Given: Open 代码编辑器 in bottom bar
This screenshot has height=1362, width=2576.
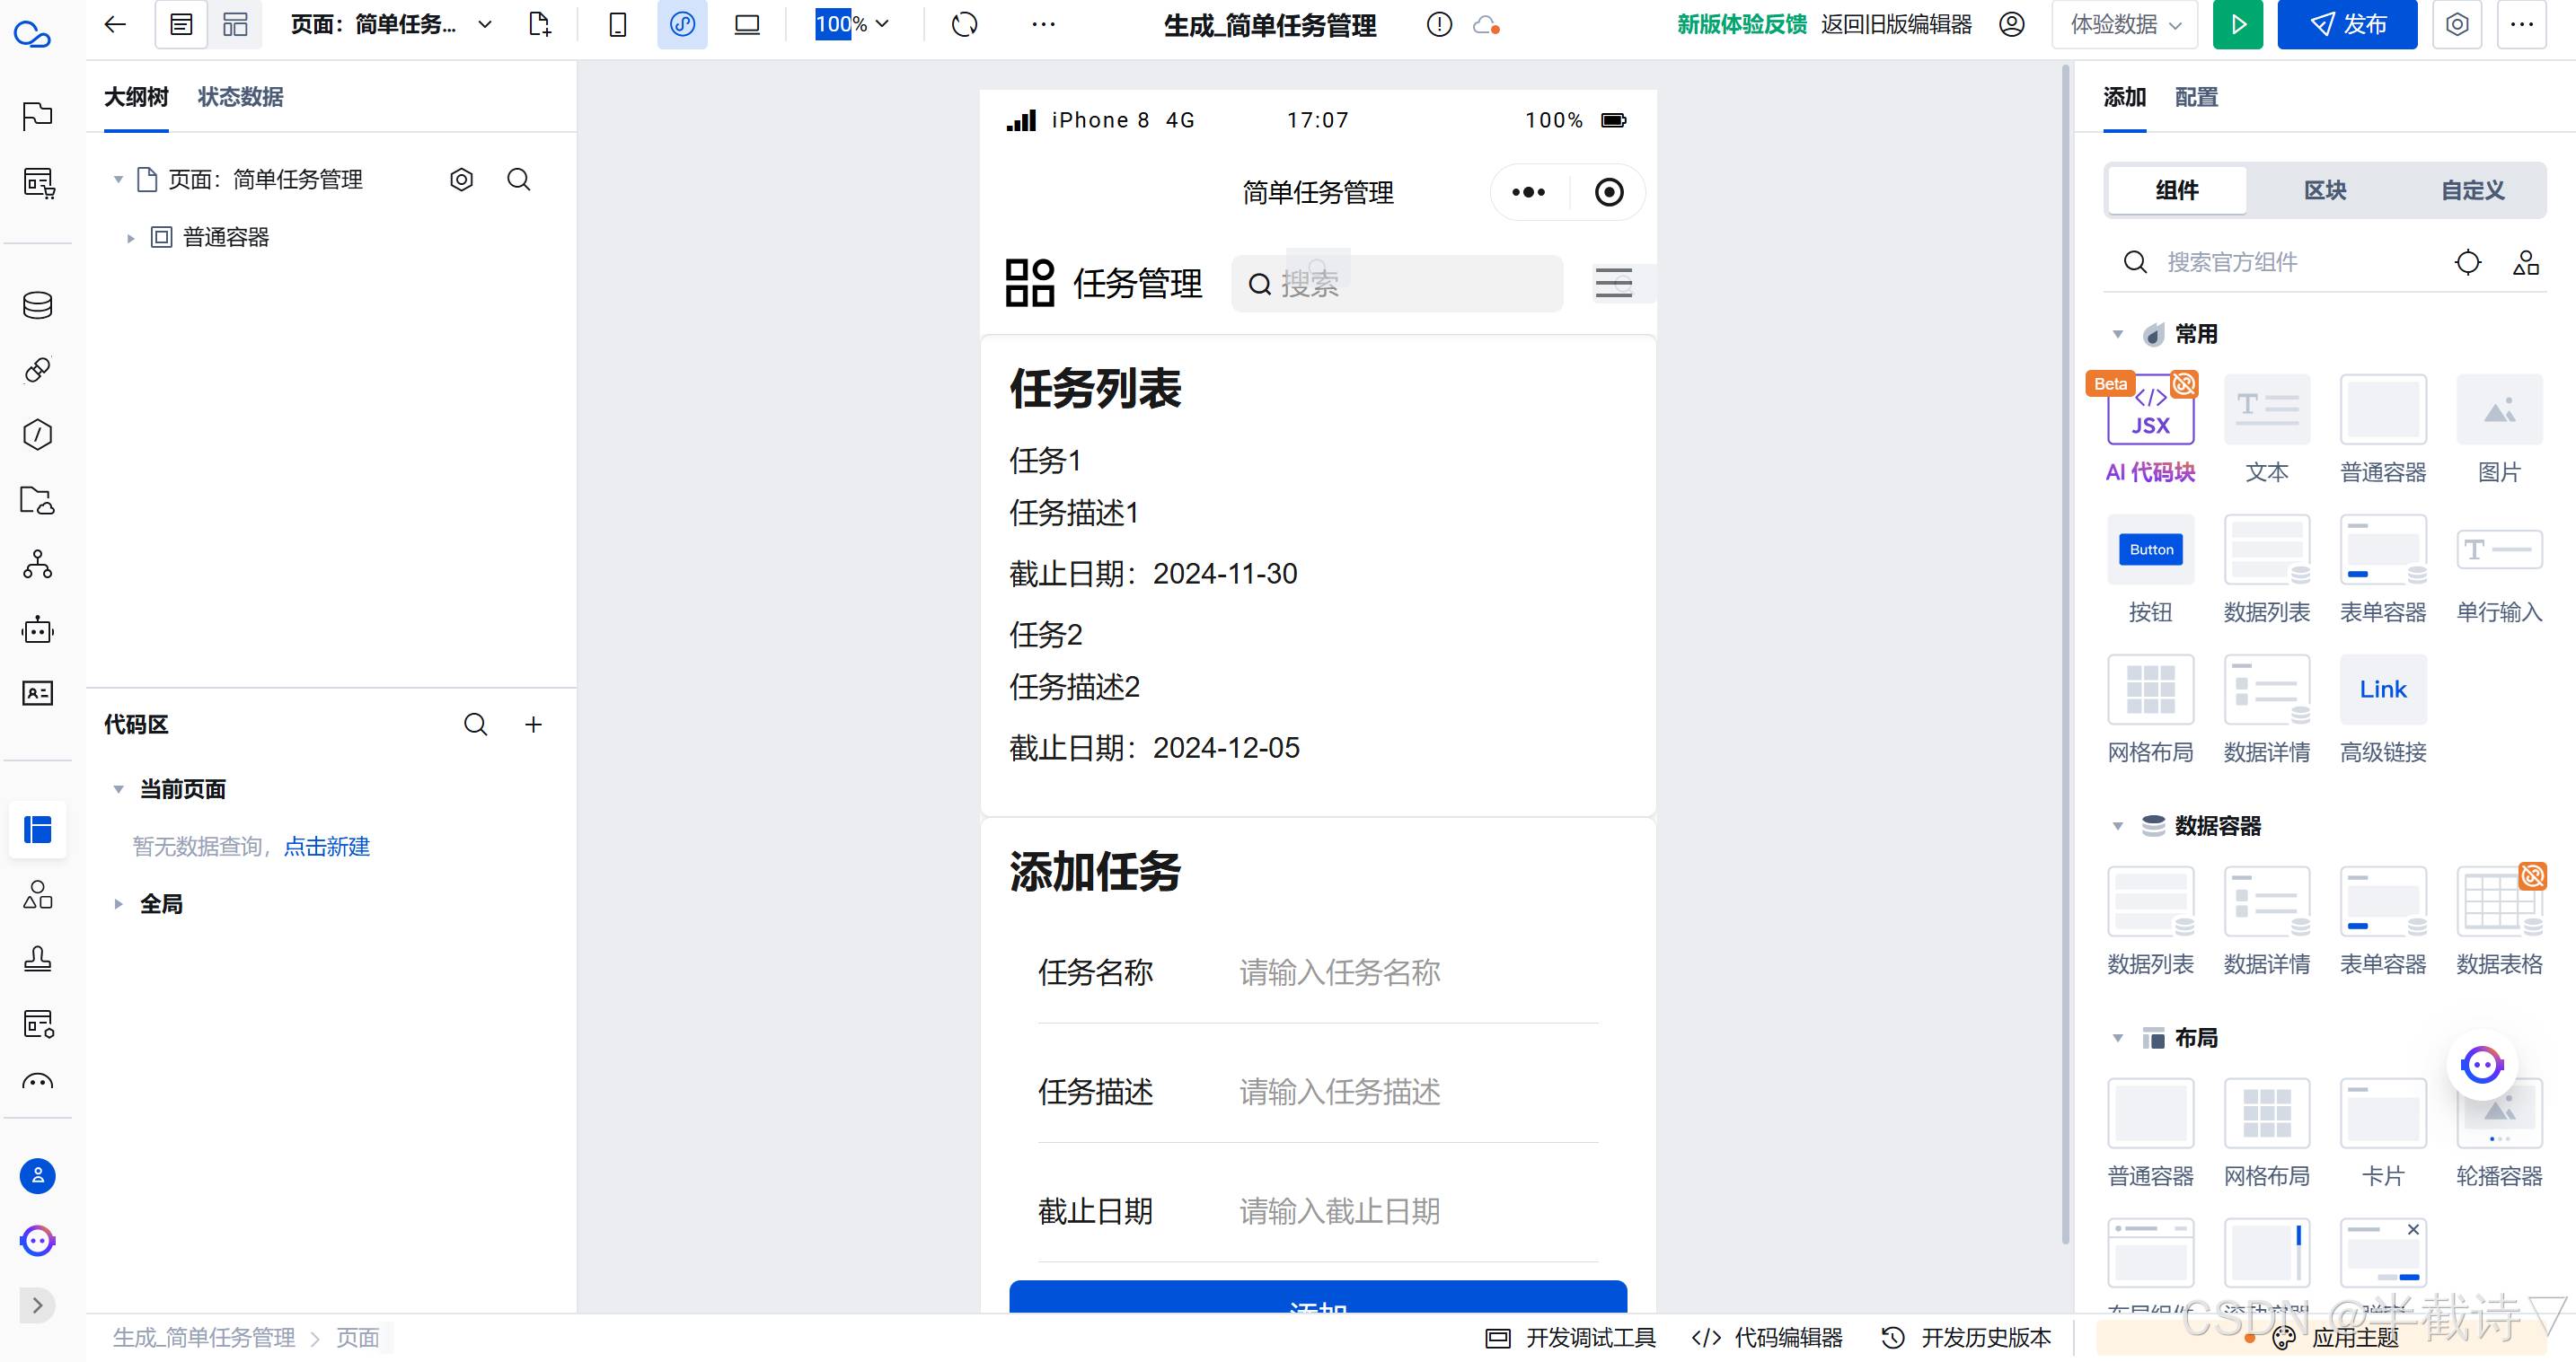Looking at the screenshot, I should [1767, 1338].
